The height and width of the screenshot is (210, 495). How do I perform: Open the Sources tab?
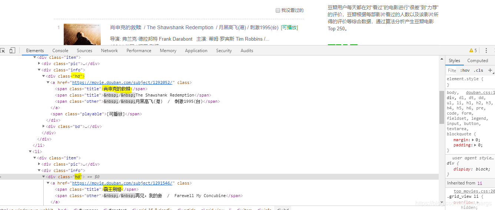tap(84, 51)
